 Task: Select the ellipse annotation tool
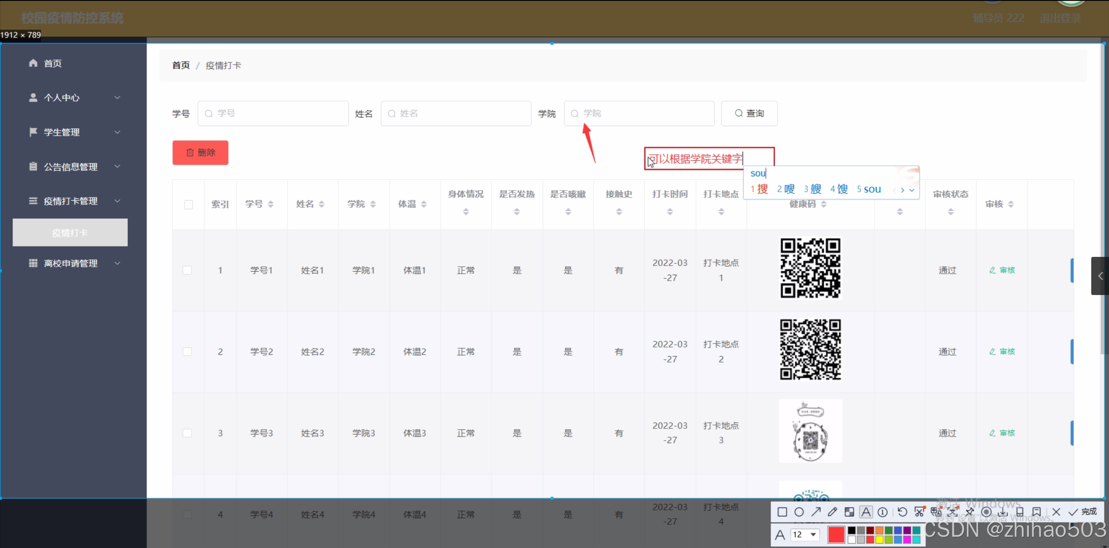[x=799, y=512]
